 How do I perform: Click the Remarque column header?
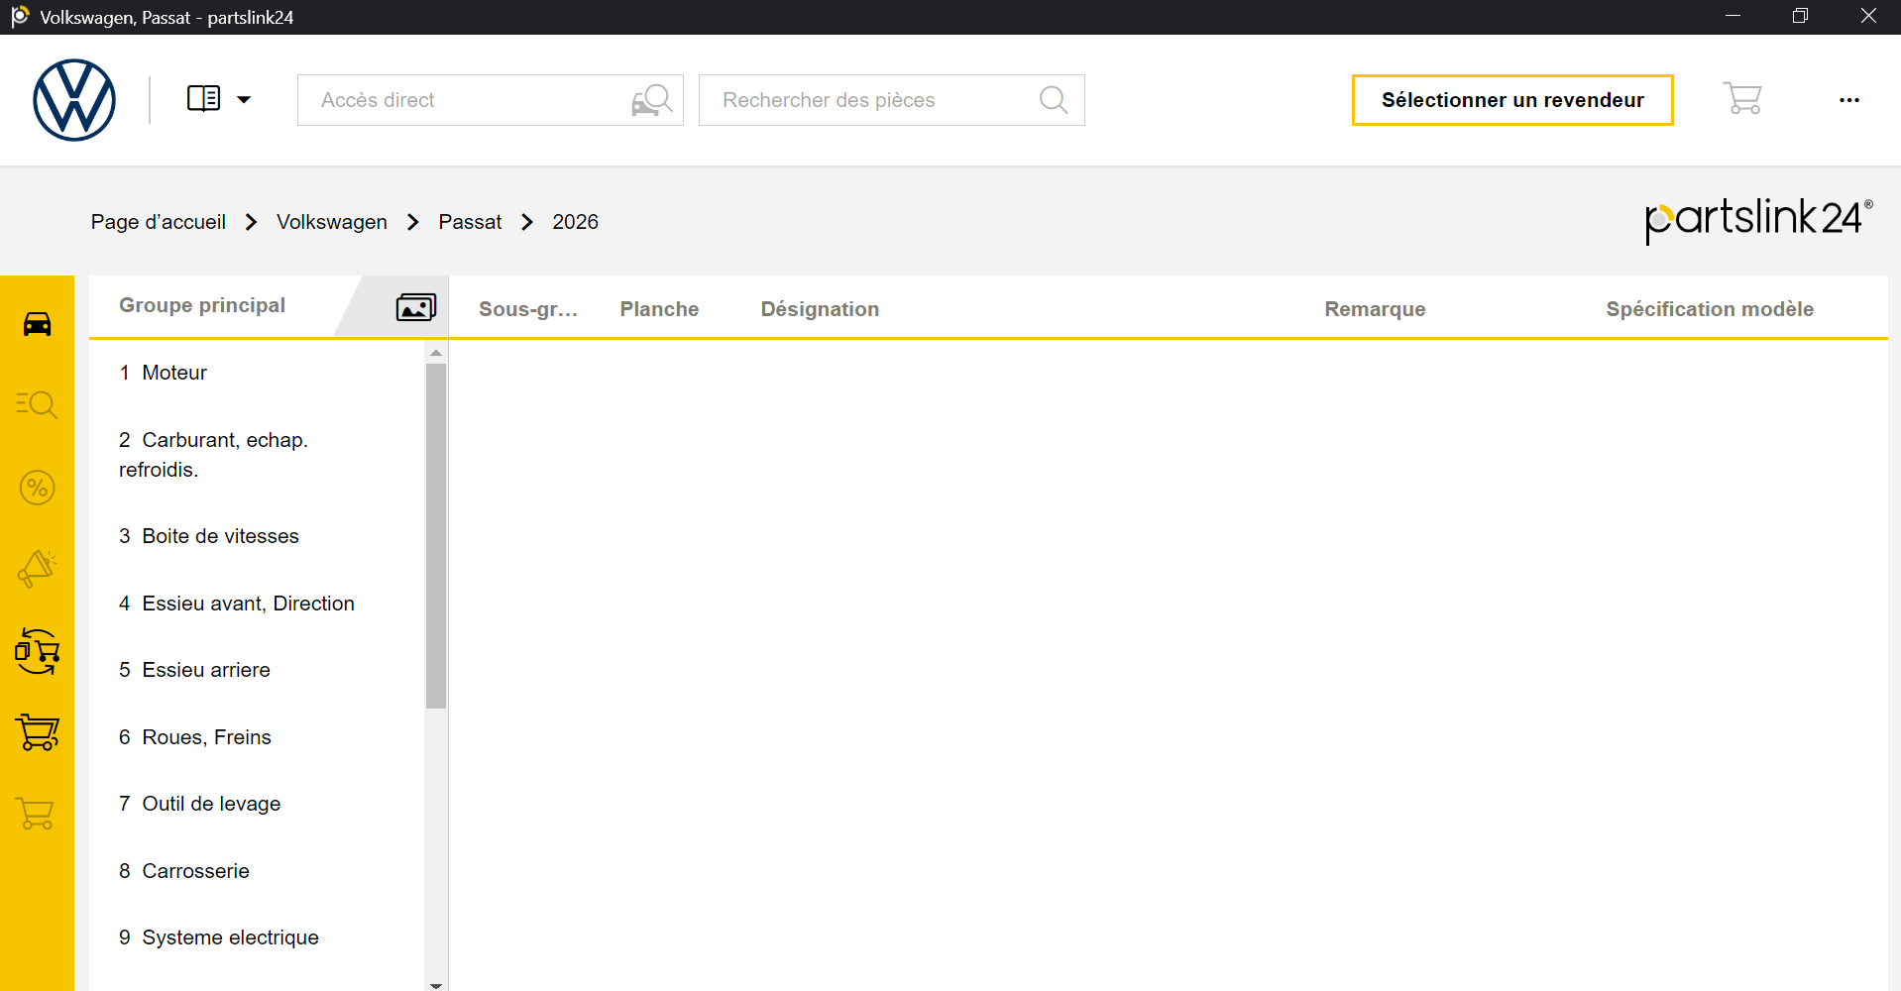[x=1375, y=309]
